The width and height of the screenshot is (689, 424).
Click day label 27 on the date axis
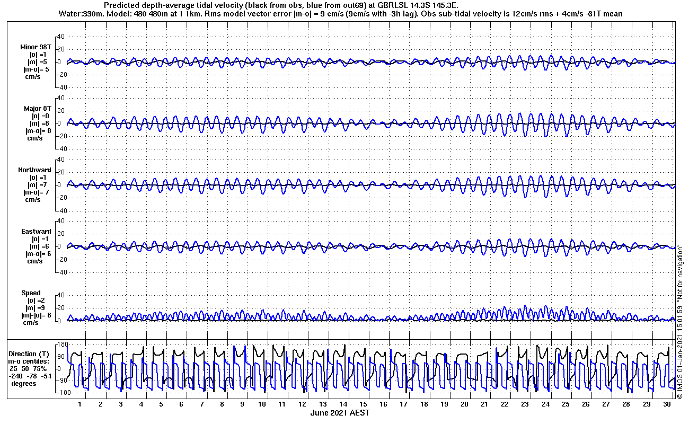click(x=606, y=404)
